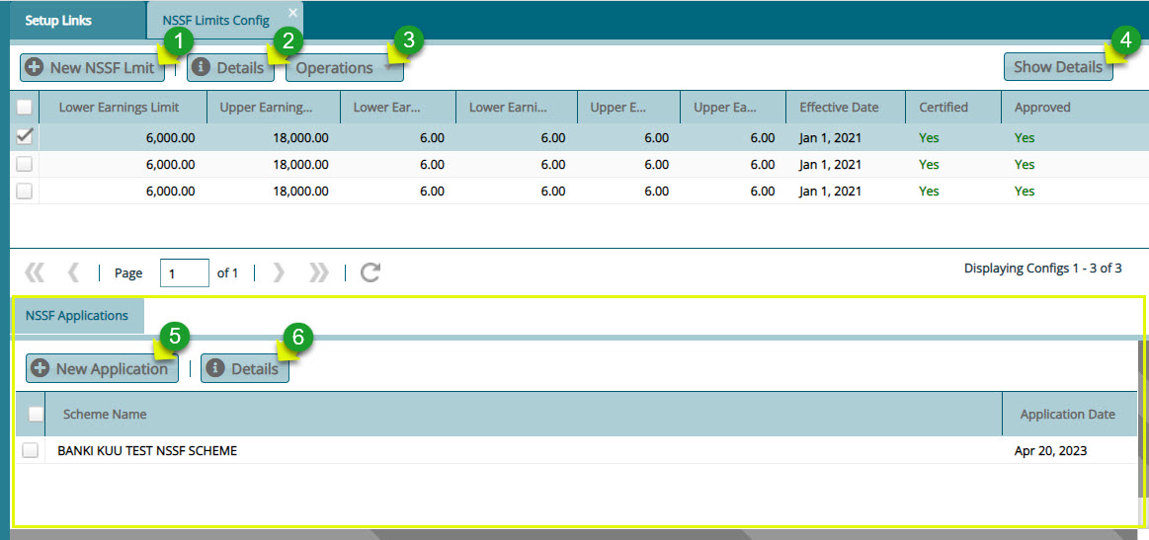Toggle select-all checkbox beside Scheme Name header
This screenshot has width=1149, height=540.
[36, 414]
